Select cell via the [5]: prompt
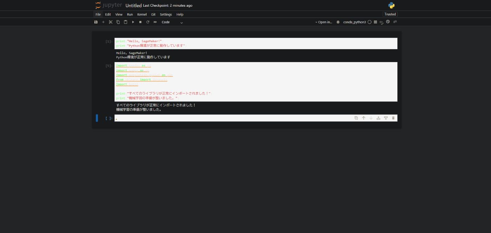 point(109,66)
